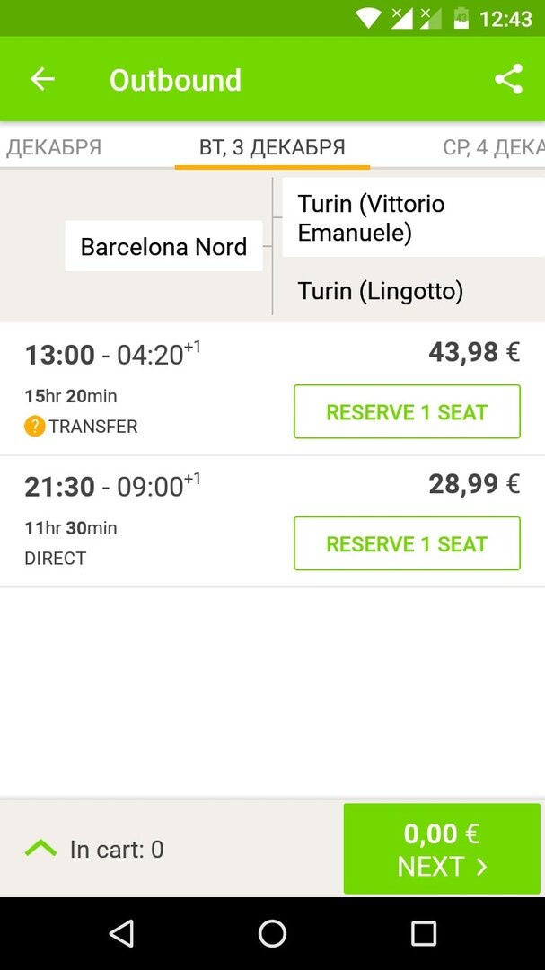The image size is (545, 970).
Task: Tap the back arrow icon
Action: pos(42,79)
